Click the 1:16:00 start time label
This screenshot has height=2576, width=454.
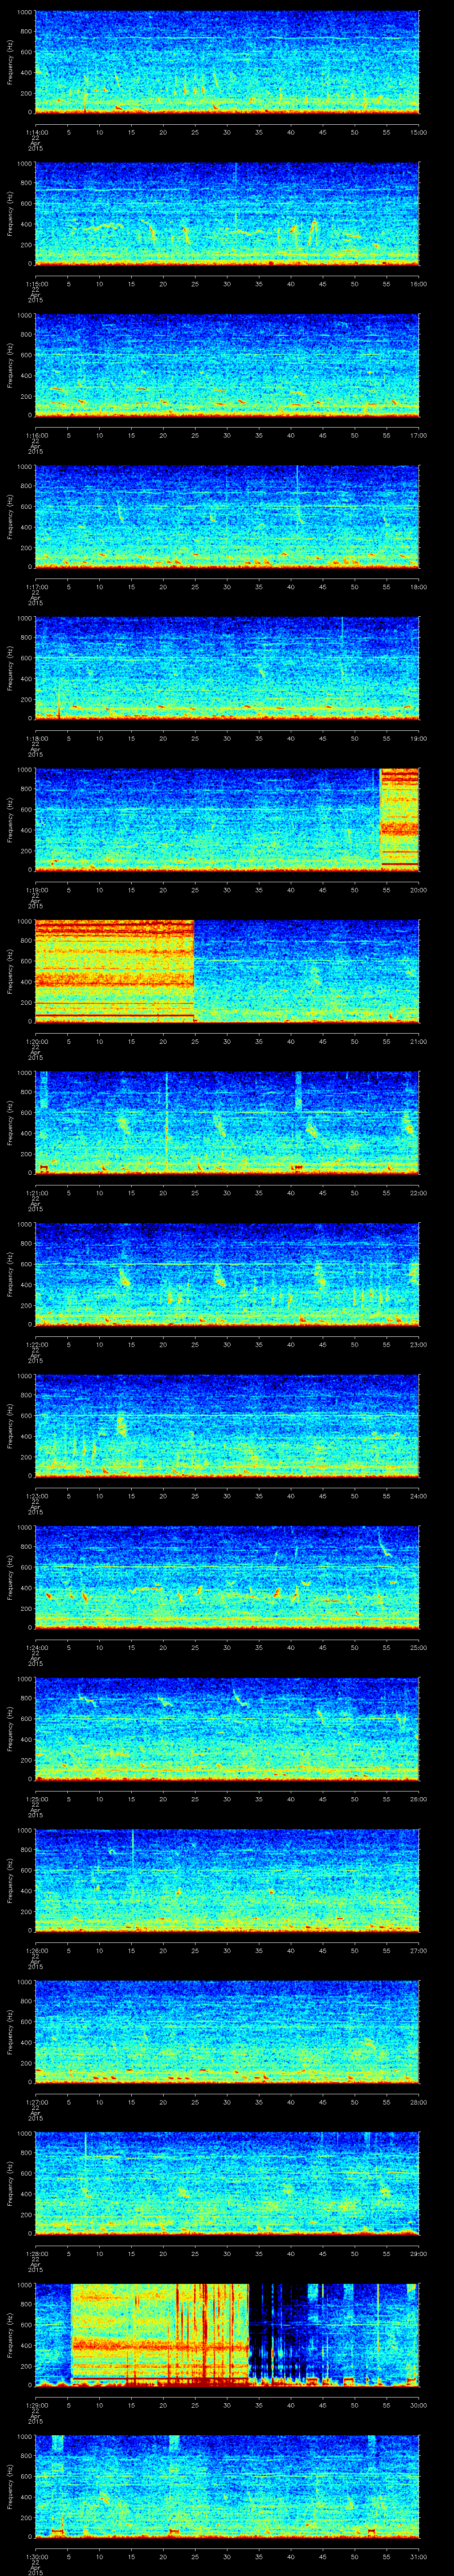36,435
